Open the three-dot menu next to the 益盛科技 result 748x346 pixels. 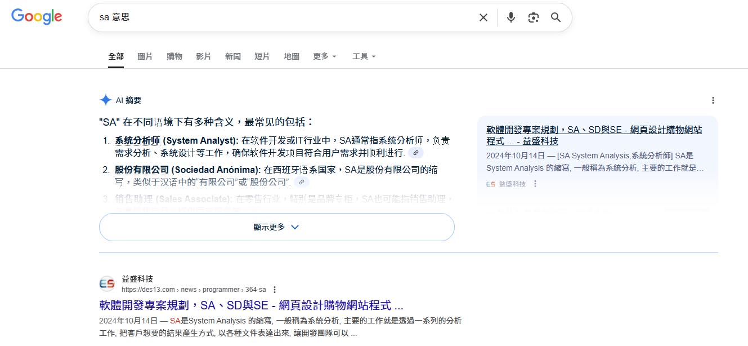click(x=274, y=289)
